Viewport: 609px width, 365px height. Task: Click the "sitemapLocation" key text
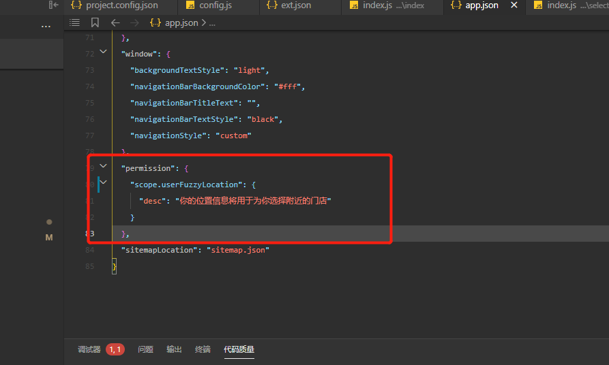pyautogui.click(x=160, y=250)
